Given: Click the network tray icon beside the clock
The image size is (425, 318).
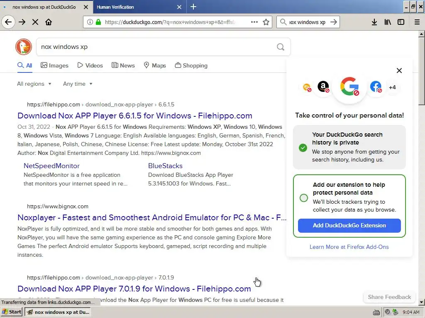Looking at the screenshot, I should (x=396, y=312).
